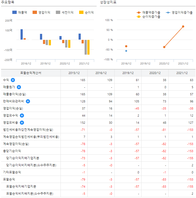The height and width of the screenshot is (198, 196).
Task: Click the 2021/12 gray 세전이익 bar
Action: pos(86,47)
